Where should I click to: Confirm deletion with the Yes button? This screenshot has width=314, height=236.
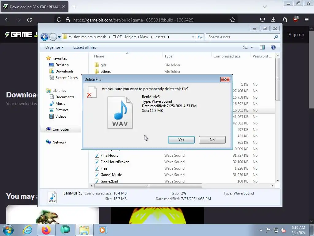pyautogui.click(x=181, y=140)
